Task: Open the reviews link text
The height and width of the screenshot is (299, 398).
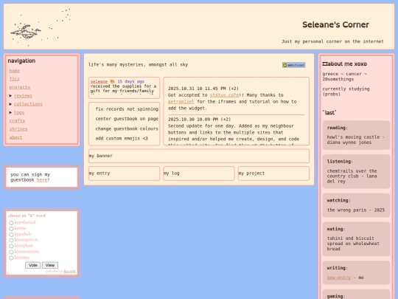Action: tap(23, 95)
